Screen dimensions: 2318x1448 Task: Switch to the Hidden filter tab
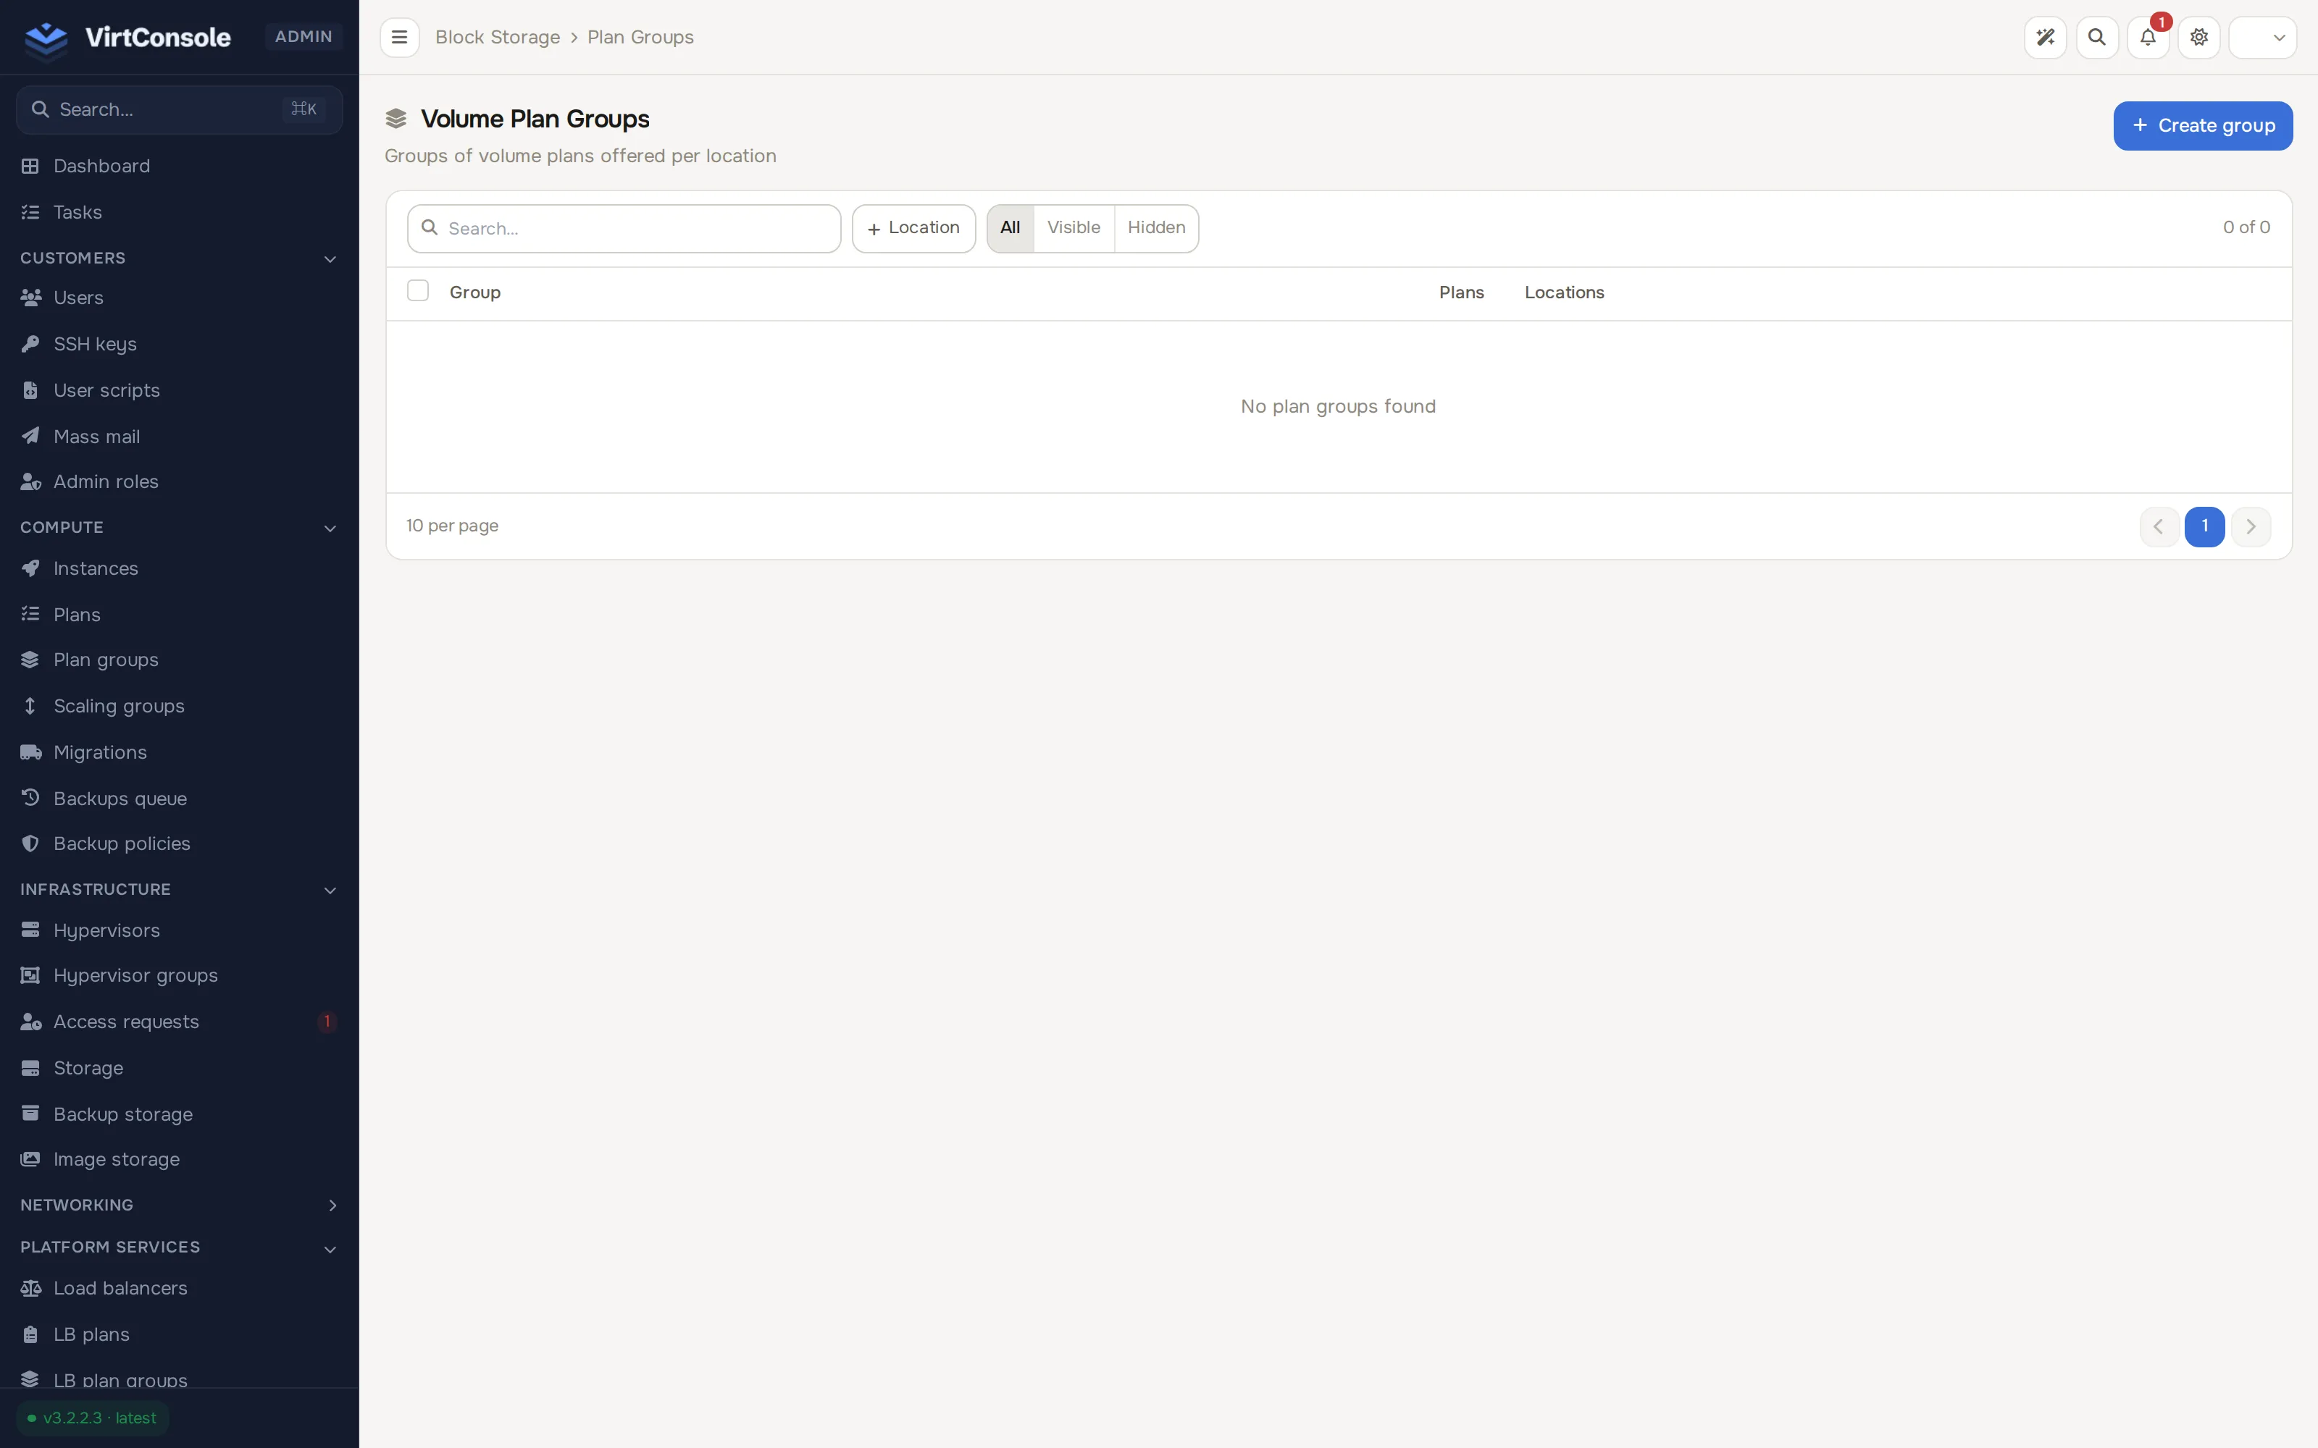tap(1156, 228)
